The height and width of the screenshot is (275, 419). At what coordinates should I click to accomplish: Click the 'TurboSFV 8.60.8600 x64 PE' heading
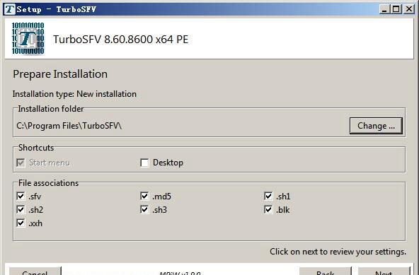click(x=121, y=40)
